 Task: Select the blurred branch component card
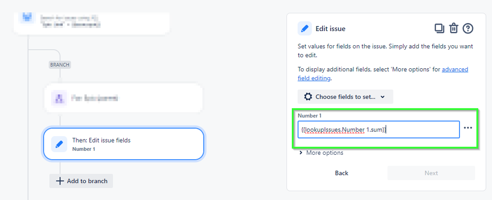(123, 98)
